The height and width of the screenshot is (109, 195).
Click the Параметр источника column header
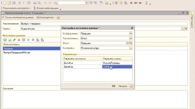83,59
